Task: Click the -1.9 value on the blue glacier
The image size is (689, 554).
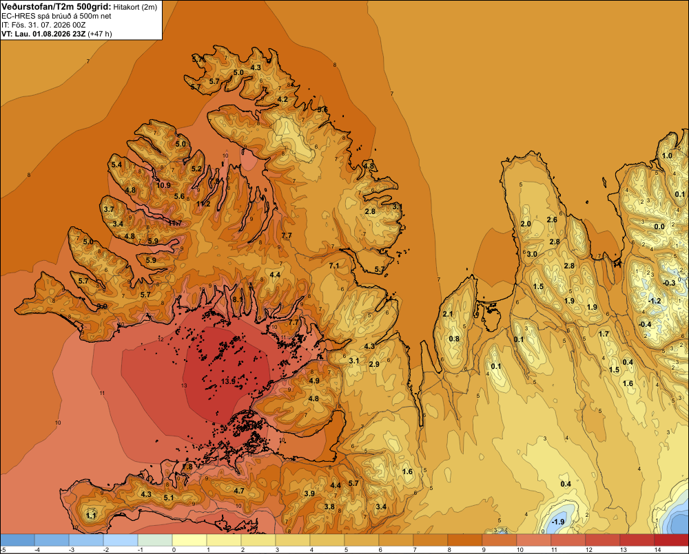Action: click(557, 522)
